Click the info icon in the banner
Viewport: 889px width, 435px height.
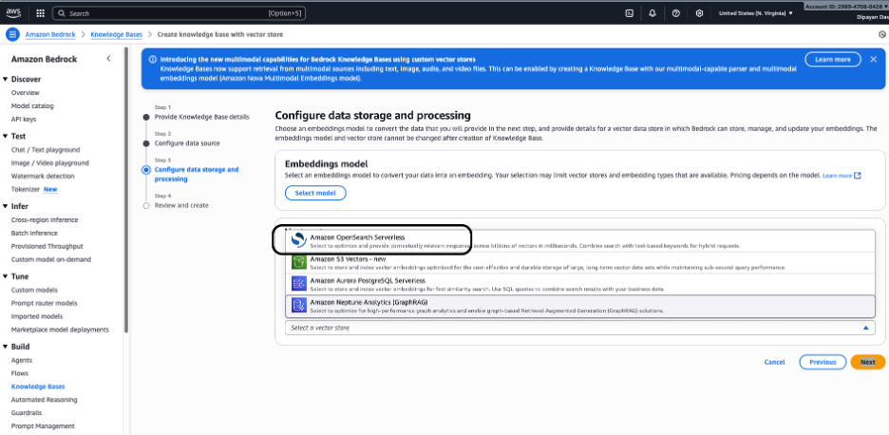[x=152, y=59]
